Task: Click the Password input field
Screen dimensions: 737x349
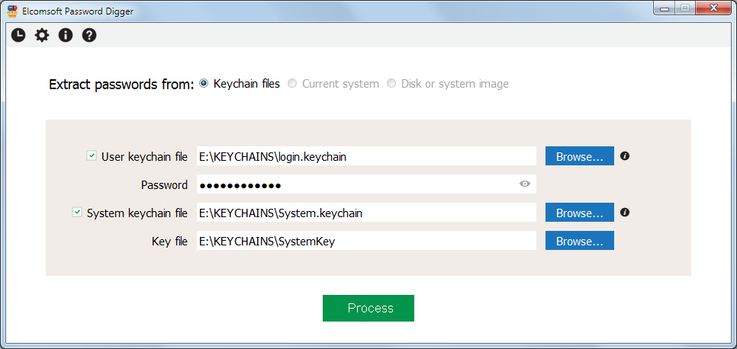Action: tap(355, 184)
